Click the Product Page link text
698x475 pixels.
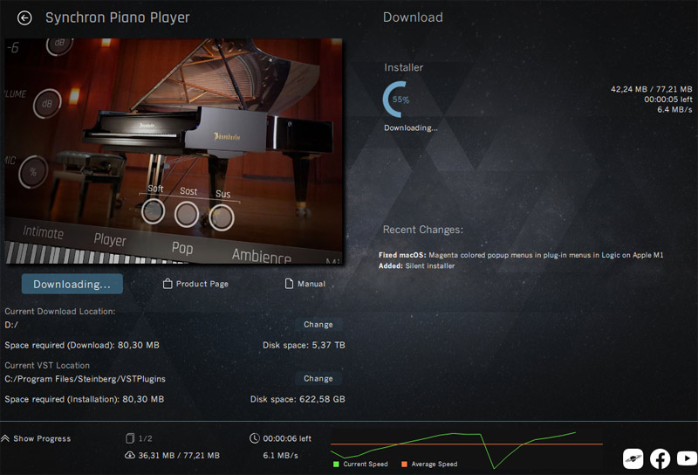202,284
